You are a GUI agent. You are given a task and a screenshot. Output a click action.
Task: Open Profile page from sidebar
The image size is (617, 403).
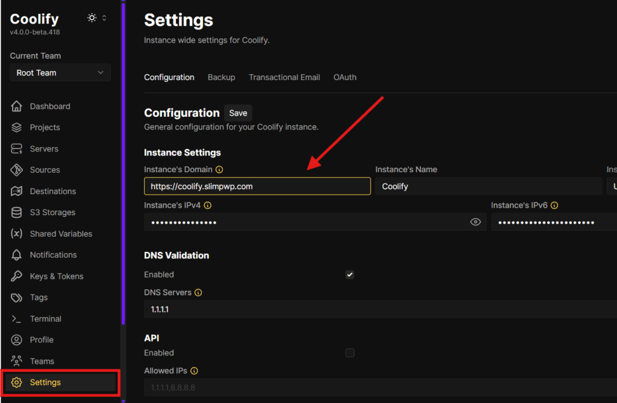point(42,340)
